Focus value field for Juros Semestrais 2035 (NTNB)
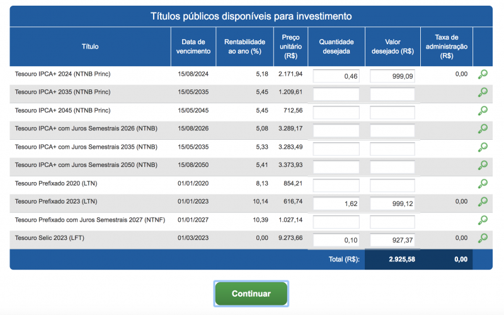504x315 pixels. (392, 149)
